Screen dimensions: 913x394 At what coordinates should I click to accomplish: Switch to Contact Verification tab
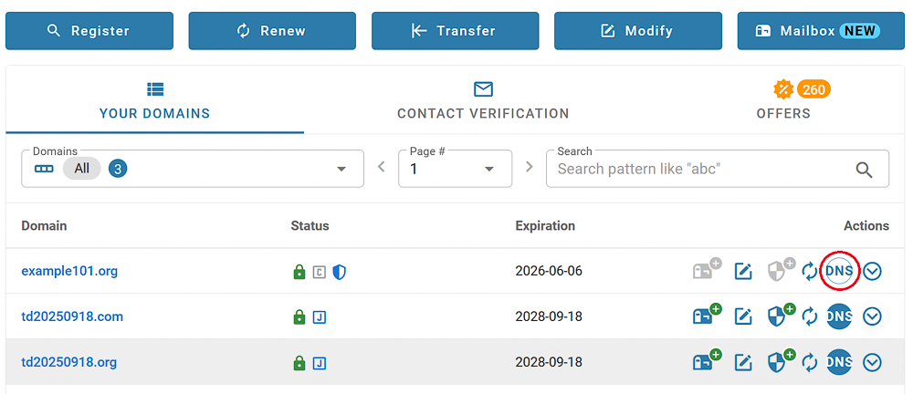click(483, 100)
